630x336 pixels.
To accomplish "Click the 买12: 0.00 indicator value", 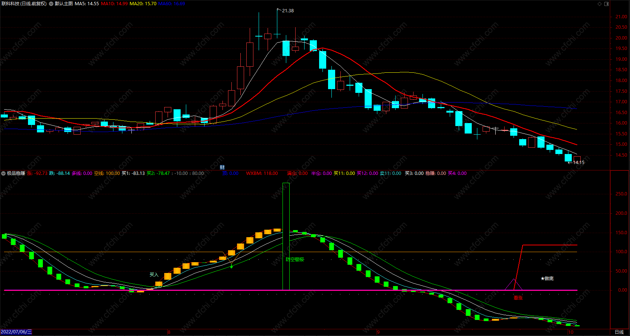I will (x=368, y=173).
